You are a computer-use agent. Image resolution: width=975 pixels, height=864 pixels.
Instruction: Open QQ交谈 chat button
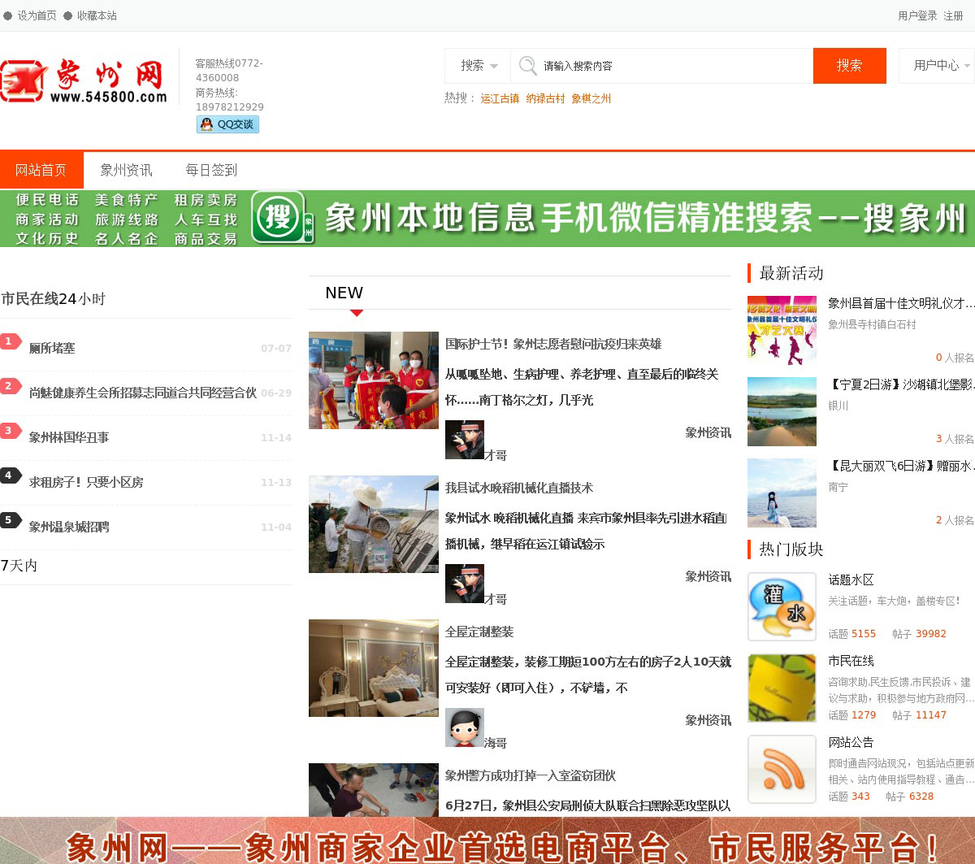click(227, 124)
